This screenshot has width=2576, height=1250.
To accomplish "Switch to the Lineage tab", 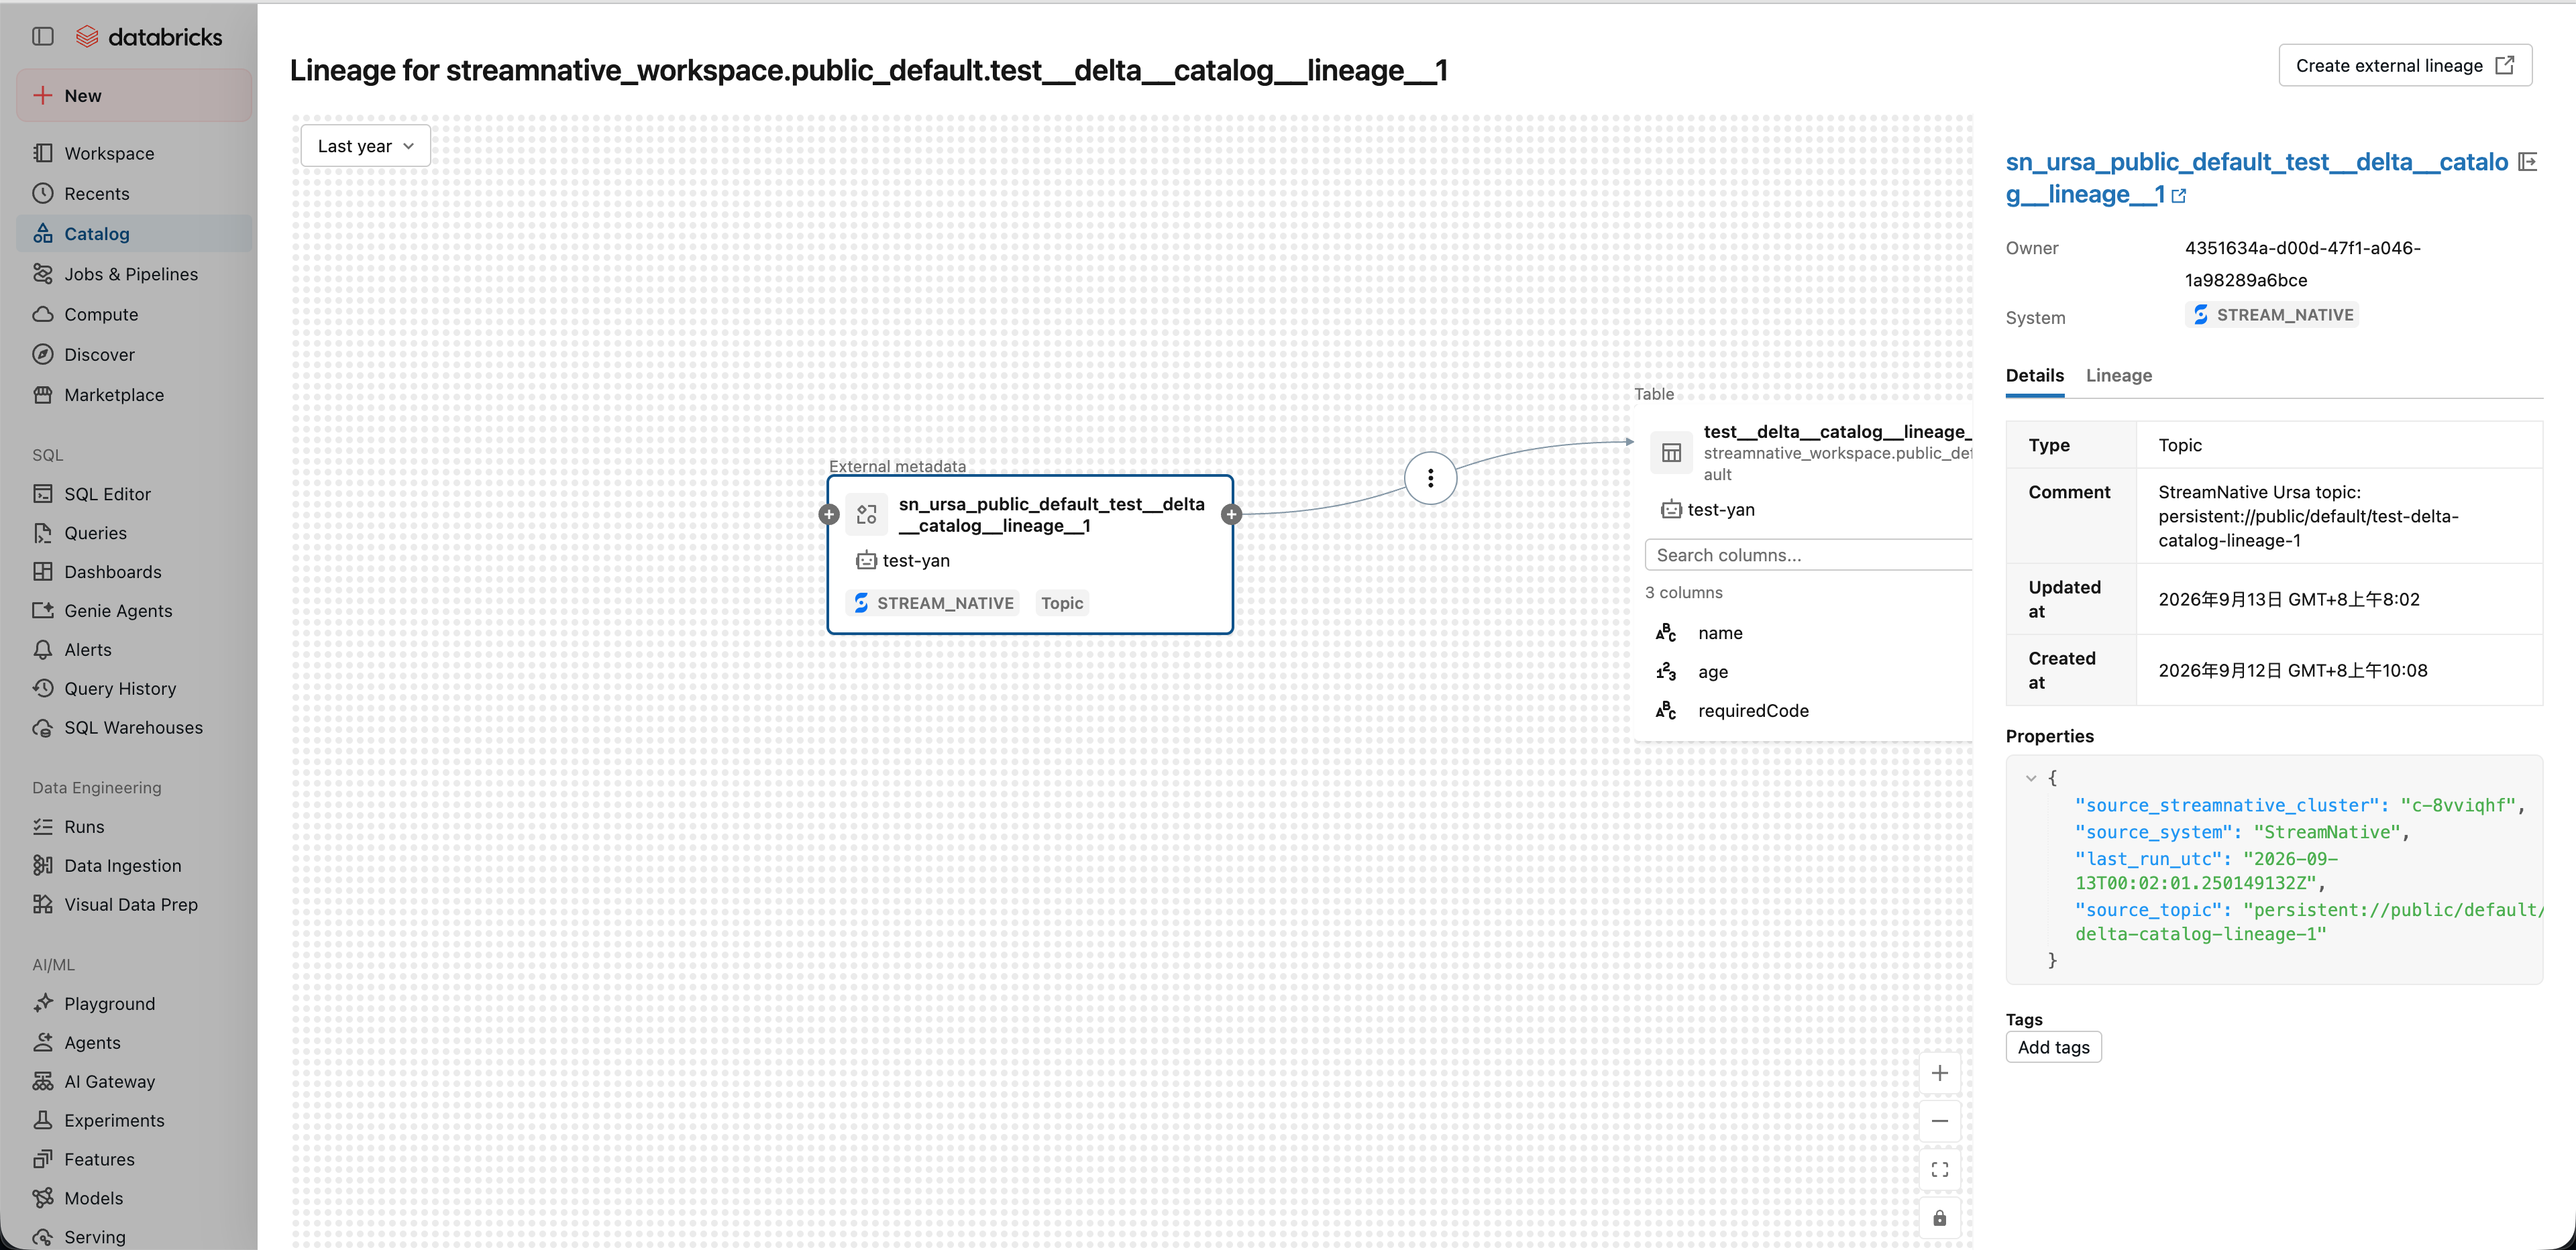I will click(2118, 375).
